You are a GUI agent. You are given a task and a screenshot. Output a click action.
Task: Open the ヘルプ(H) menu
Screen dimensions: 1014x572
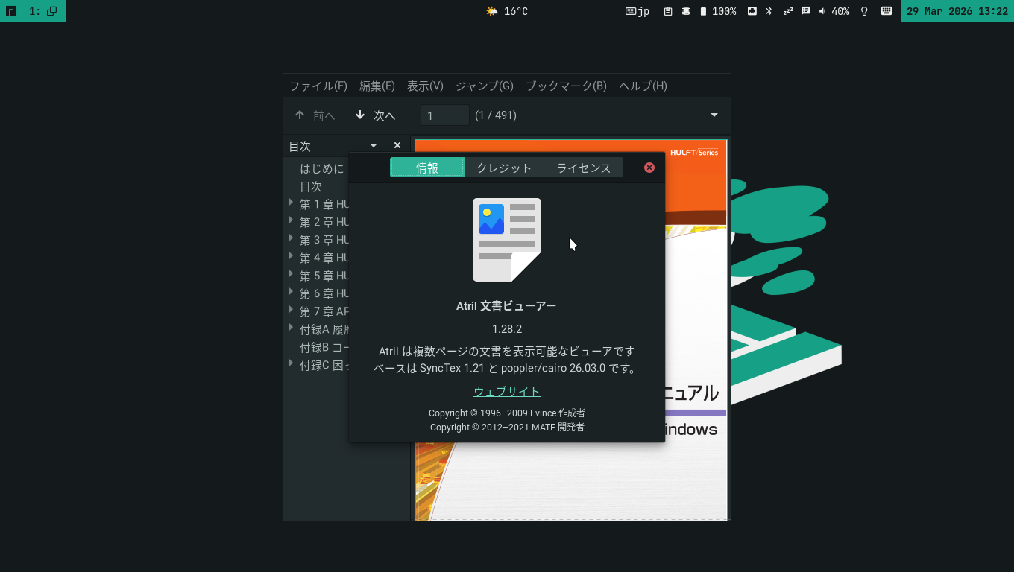click(643, 86)
